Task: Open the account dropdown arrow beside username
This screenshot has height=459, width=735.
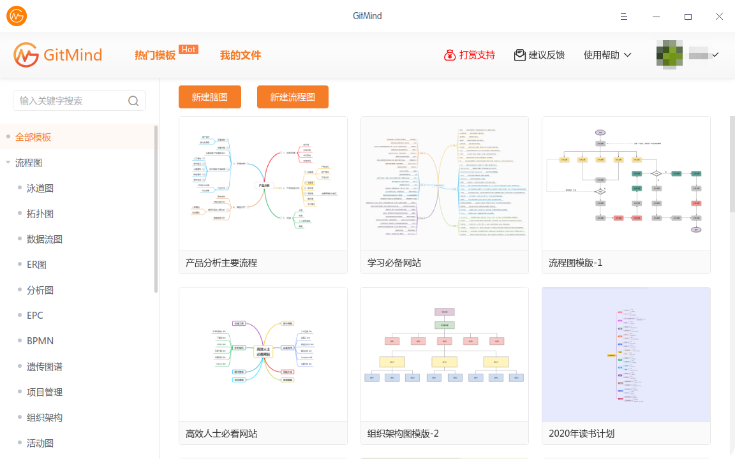Action: click(715, 55)
